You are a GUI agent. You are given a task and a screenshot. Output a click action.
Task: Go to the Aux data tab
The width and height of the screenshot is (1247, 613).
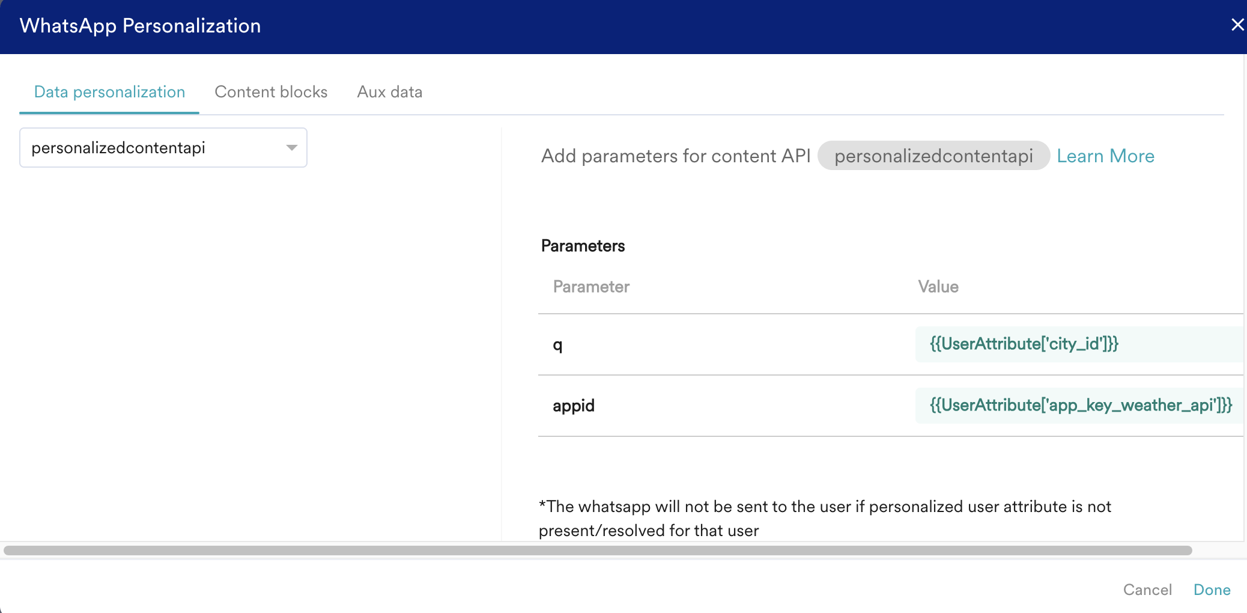click(x=389, y=92)
